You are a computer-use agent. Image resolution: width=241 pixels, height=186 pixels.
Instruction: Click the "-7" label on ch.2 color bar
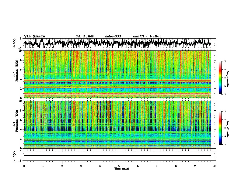(x=225, y=144)
